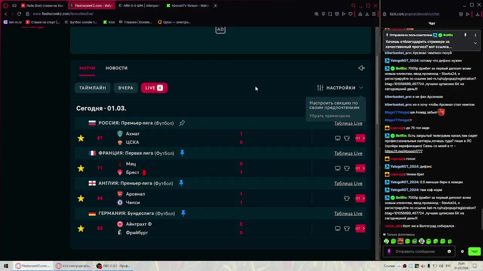Open the Windows Start menu
Viewport: 483px width, 271px height.
coord(6,266)
